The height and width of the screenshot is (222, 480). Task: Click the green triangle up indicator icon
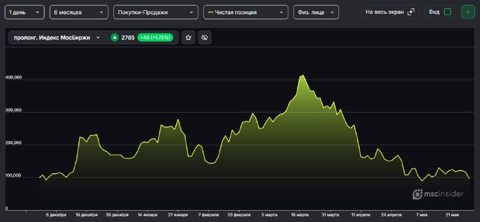(115, 38)
